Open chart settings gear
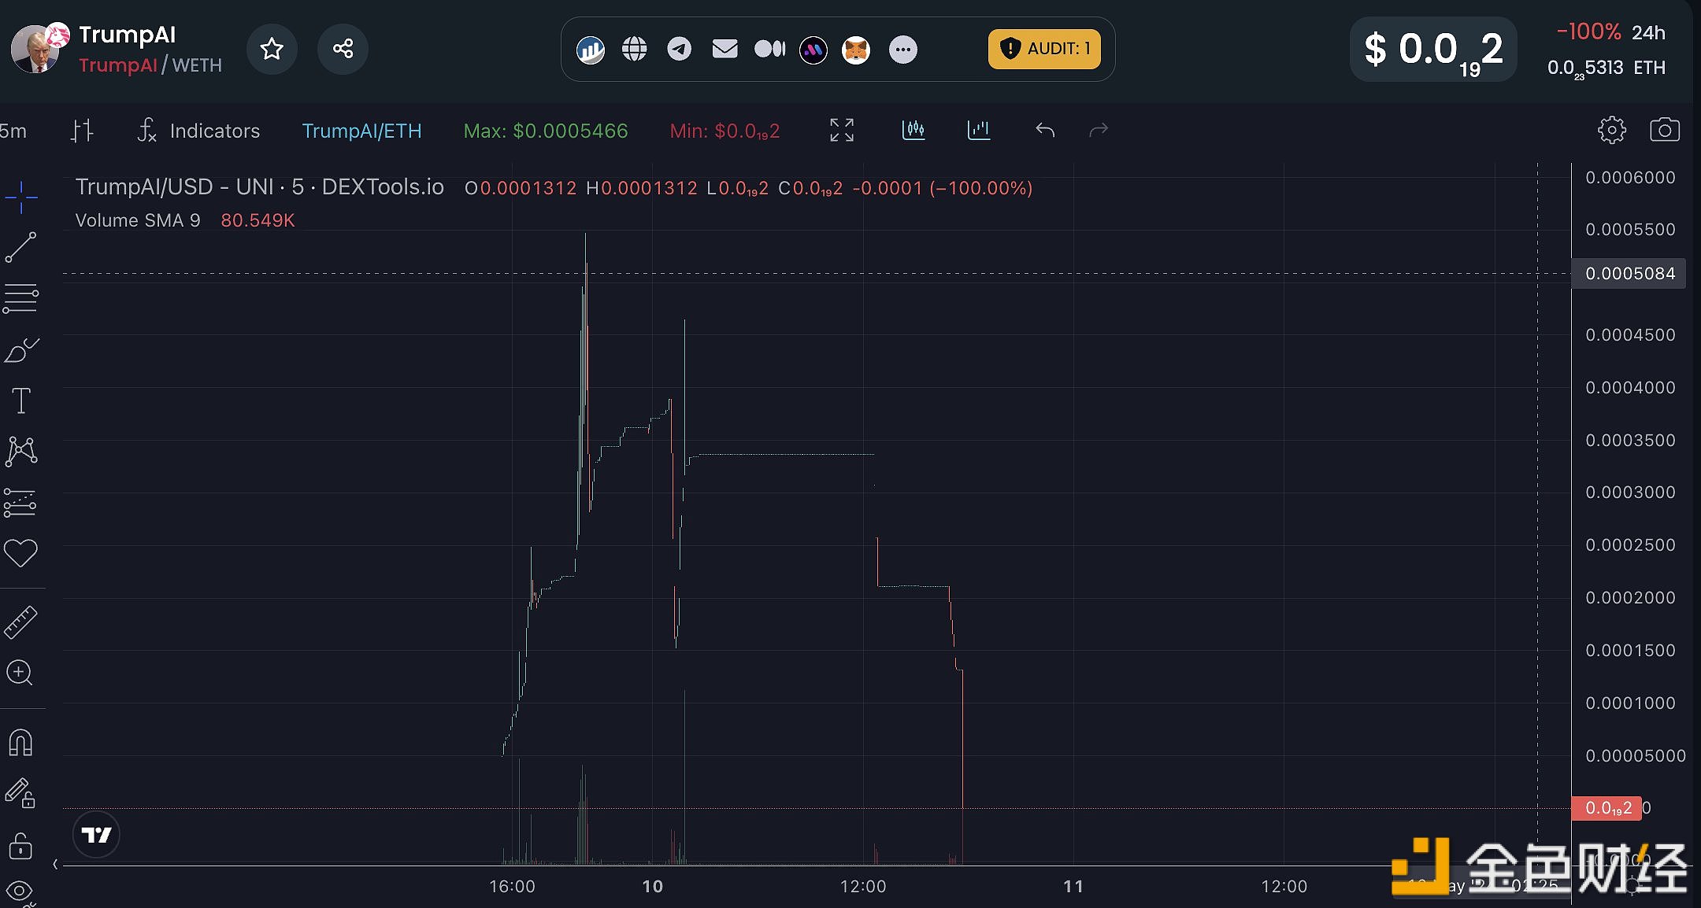Screen dimensions: 1701x908 (x=1611, y=130)
